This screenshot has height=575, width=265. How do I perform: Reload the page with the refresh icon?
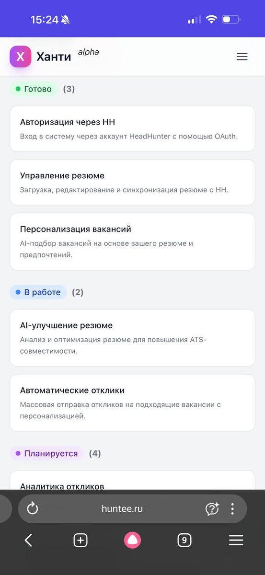[33, 508]
